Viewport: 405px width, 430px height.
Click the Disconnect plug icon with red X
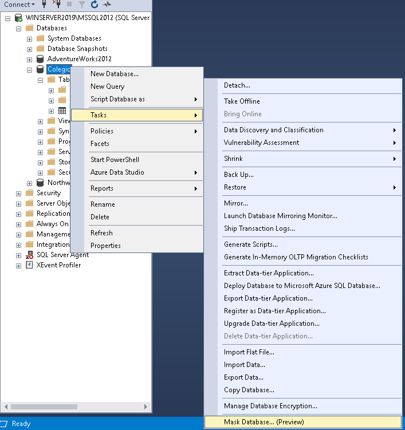[57, 4]
